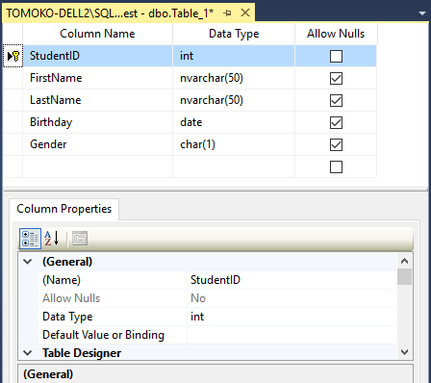Select the Default Value or Binding label
The height and width of the screenshot is (383, 431).
[x=103, y=335]
